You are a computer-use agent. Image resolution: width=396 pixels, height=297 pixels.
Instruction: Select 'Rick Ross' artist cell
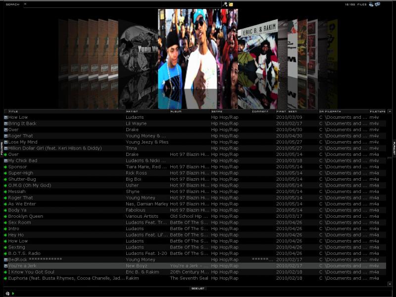coord(136,173)
